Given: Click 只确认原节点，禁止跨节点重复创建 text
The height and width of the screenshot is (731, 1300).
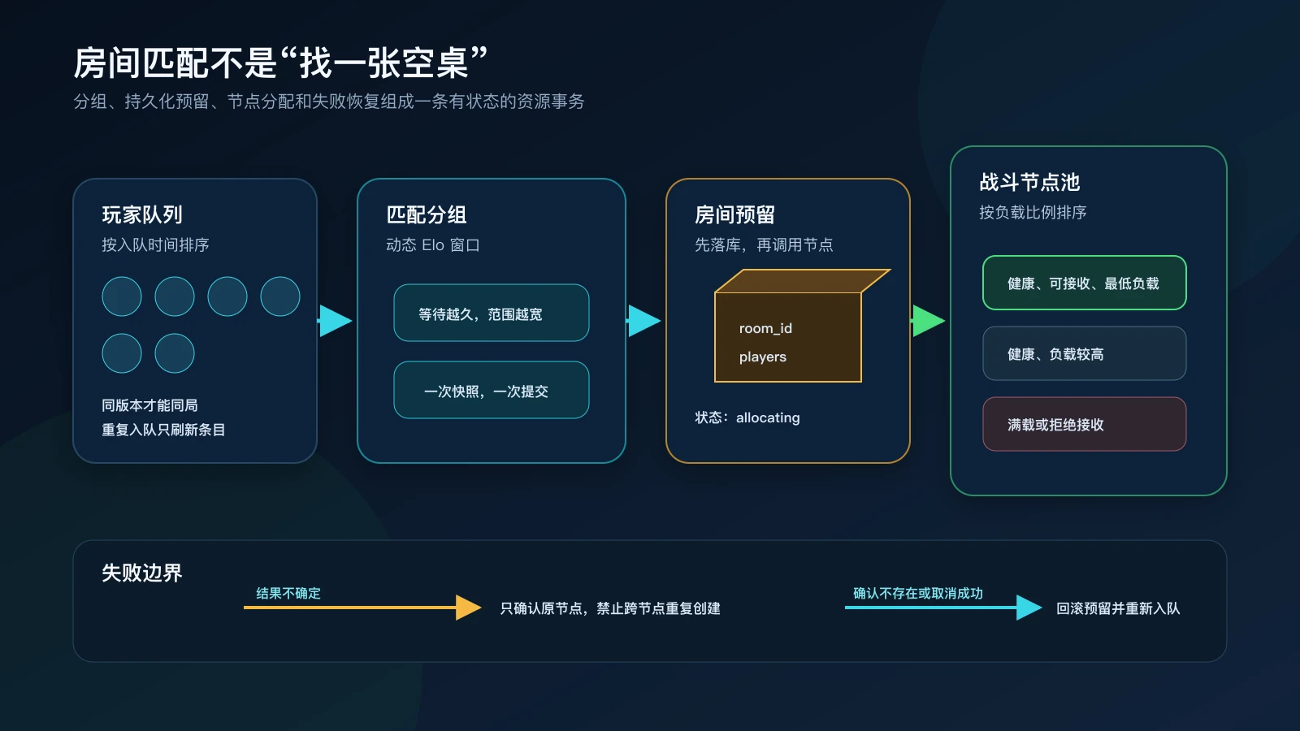Looking at the screenshot, I should (x=610, y=608).
